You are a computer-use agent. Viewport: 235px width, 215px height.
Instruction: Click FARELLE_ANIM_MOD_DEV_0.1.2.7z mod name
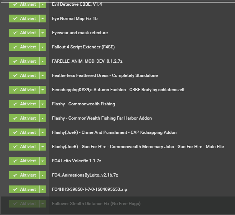coord(87,61)
